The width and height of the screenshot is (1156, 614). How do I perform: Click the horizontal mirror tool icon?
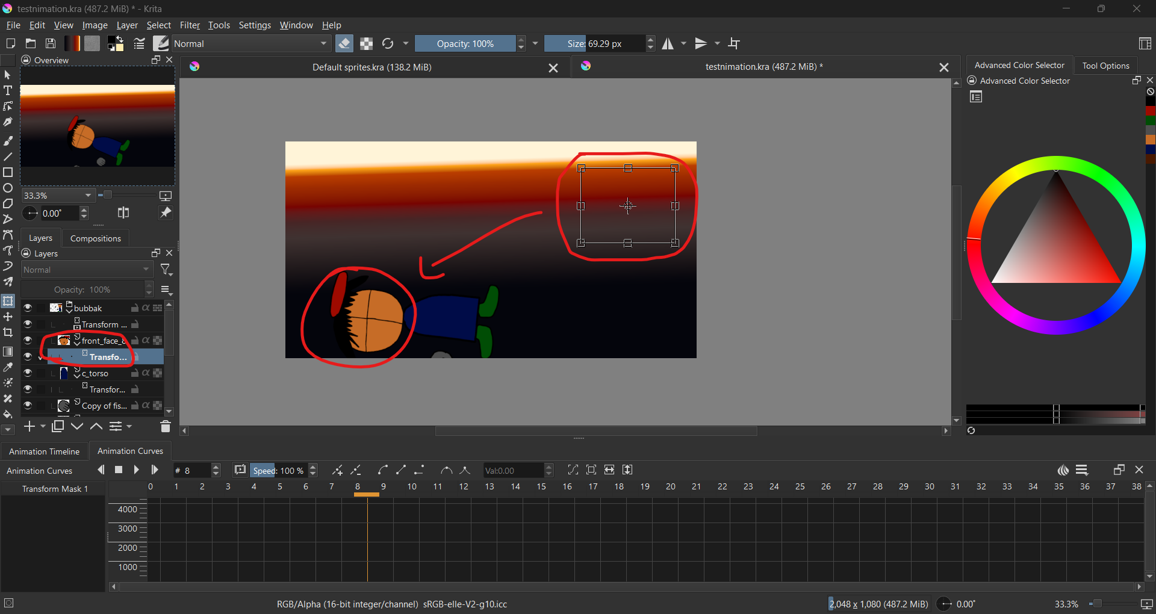668,44
